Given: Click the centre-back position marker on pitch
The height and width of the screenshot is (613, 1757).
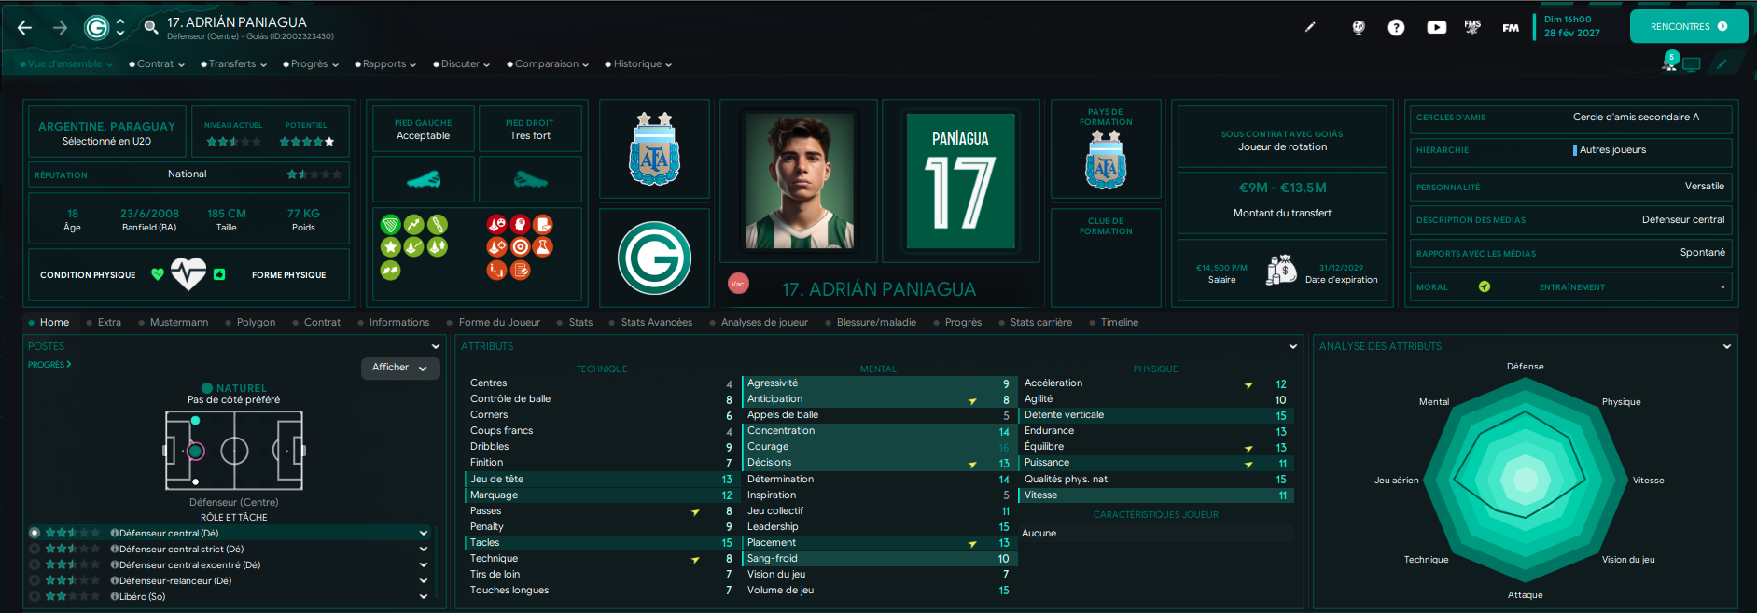Looking at the screenshot, I should (195, 452).
